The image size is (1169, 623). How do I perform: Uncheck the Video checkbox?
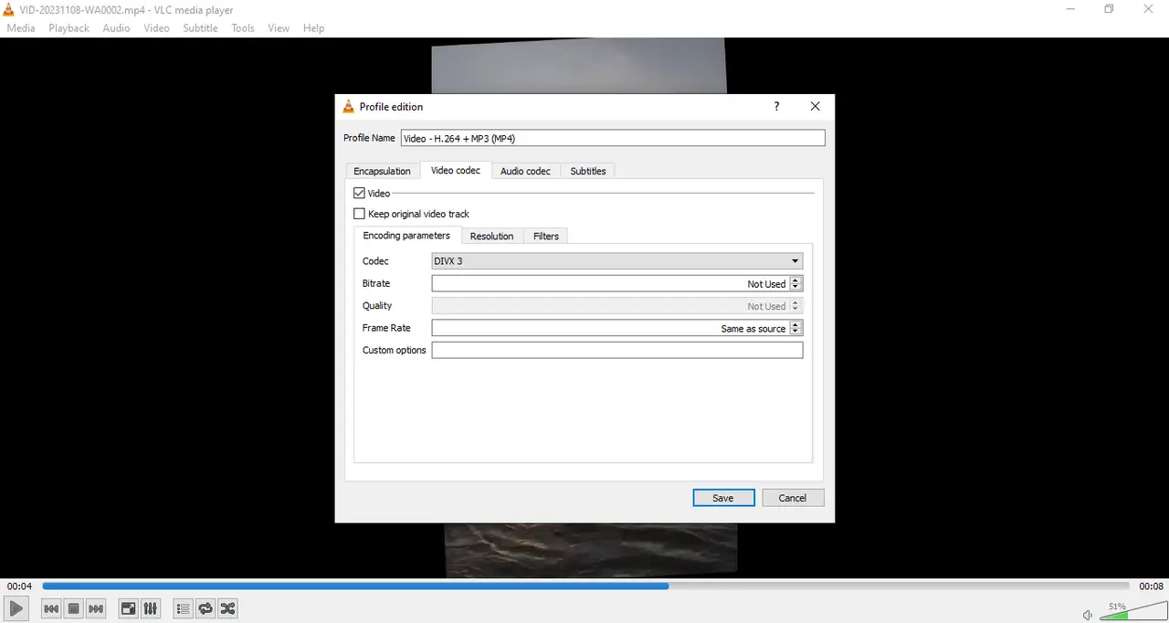point(360,193)
